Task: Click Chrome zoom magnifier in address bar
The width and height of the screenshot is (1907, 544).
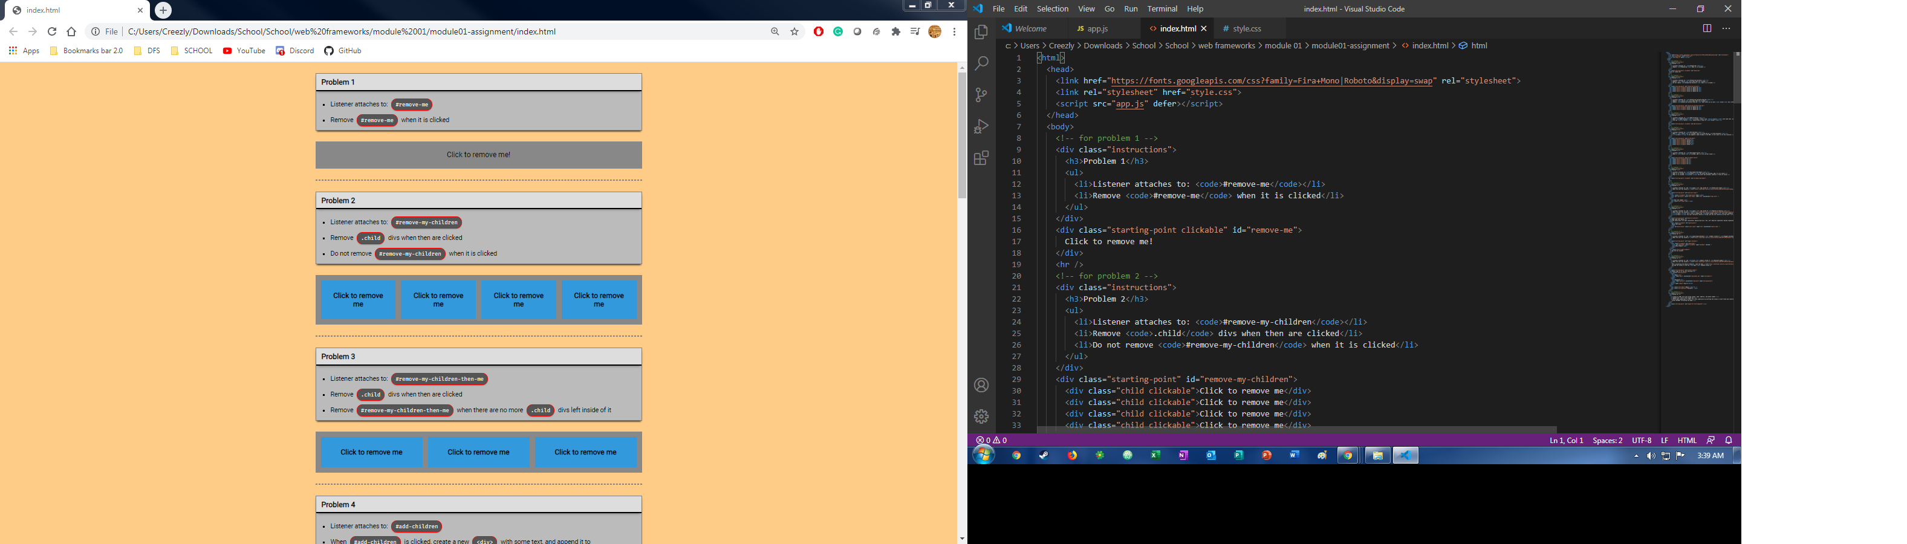Action: click(775, 32)
